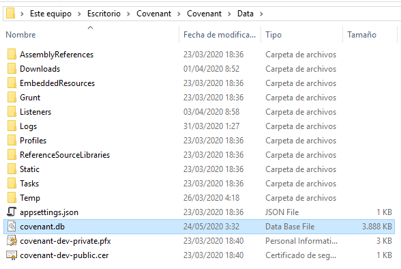401x269 pixels.
Task: Click the covenant.db database file icon
Action: (x=12, y=226)
